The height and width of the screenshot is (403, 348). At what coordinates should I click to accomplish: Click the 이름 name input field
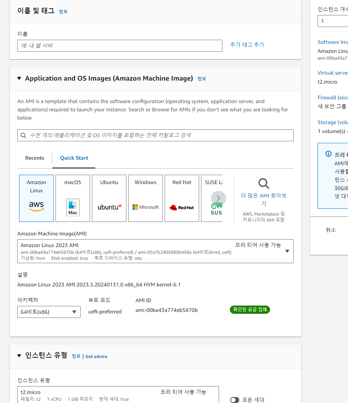[120, 46]
